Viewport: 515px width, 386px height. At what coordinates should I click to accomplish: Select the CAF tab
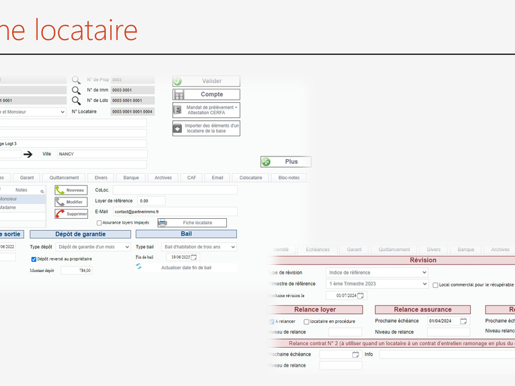click(x=191, y=178)
